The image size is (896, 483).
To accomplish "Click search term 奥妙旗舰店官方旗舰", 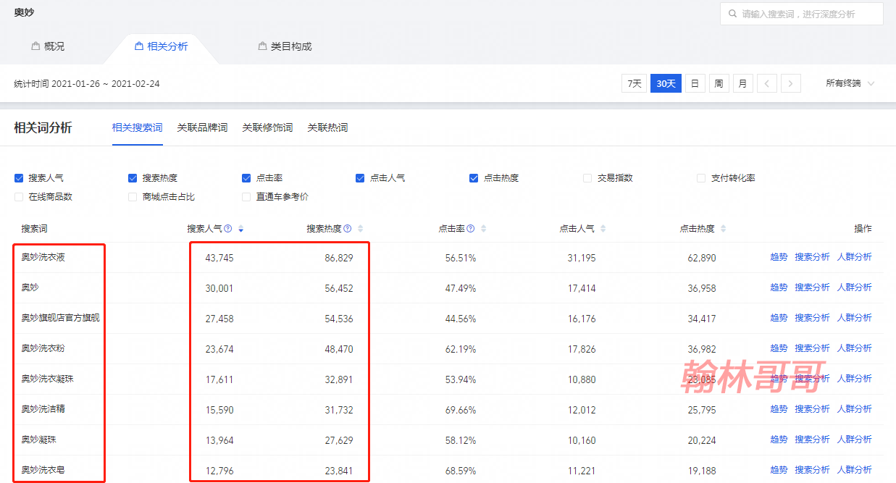I will pos(60,318).
